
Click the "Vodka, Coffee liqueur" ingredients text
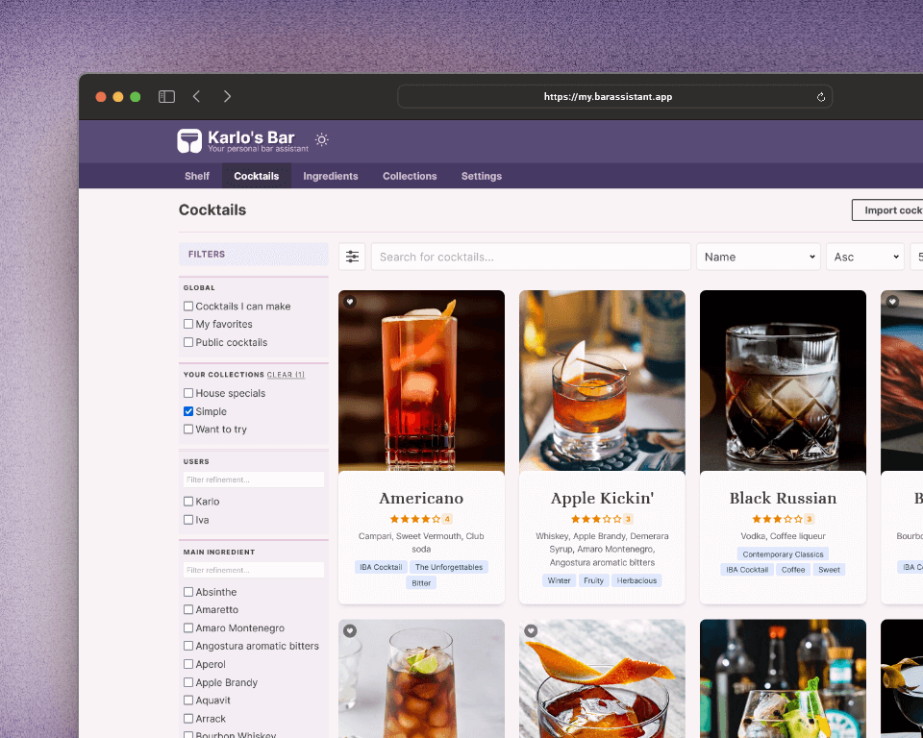[783, 535]
